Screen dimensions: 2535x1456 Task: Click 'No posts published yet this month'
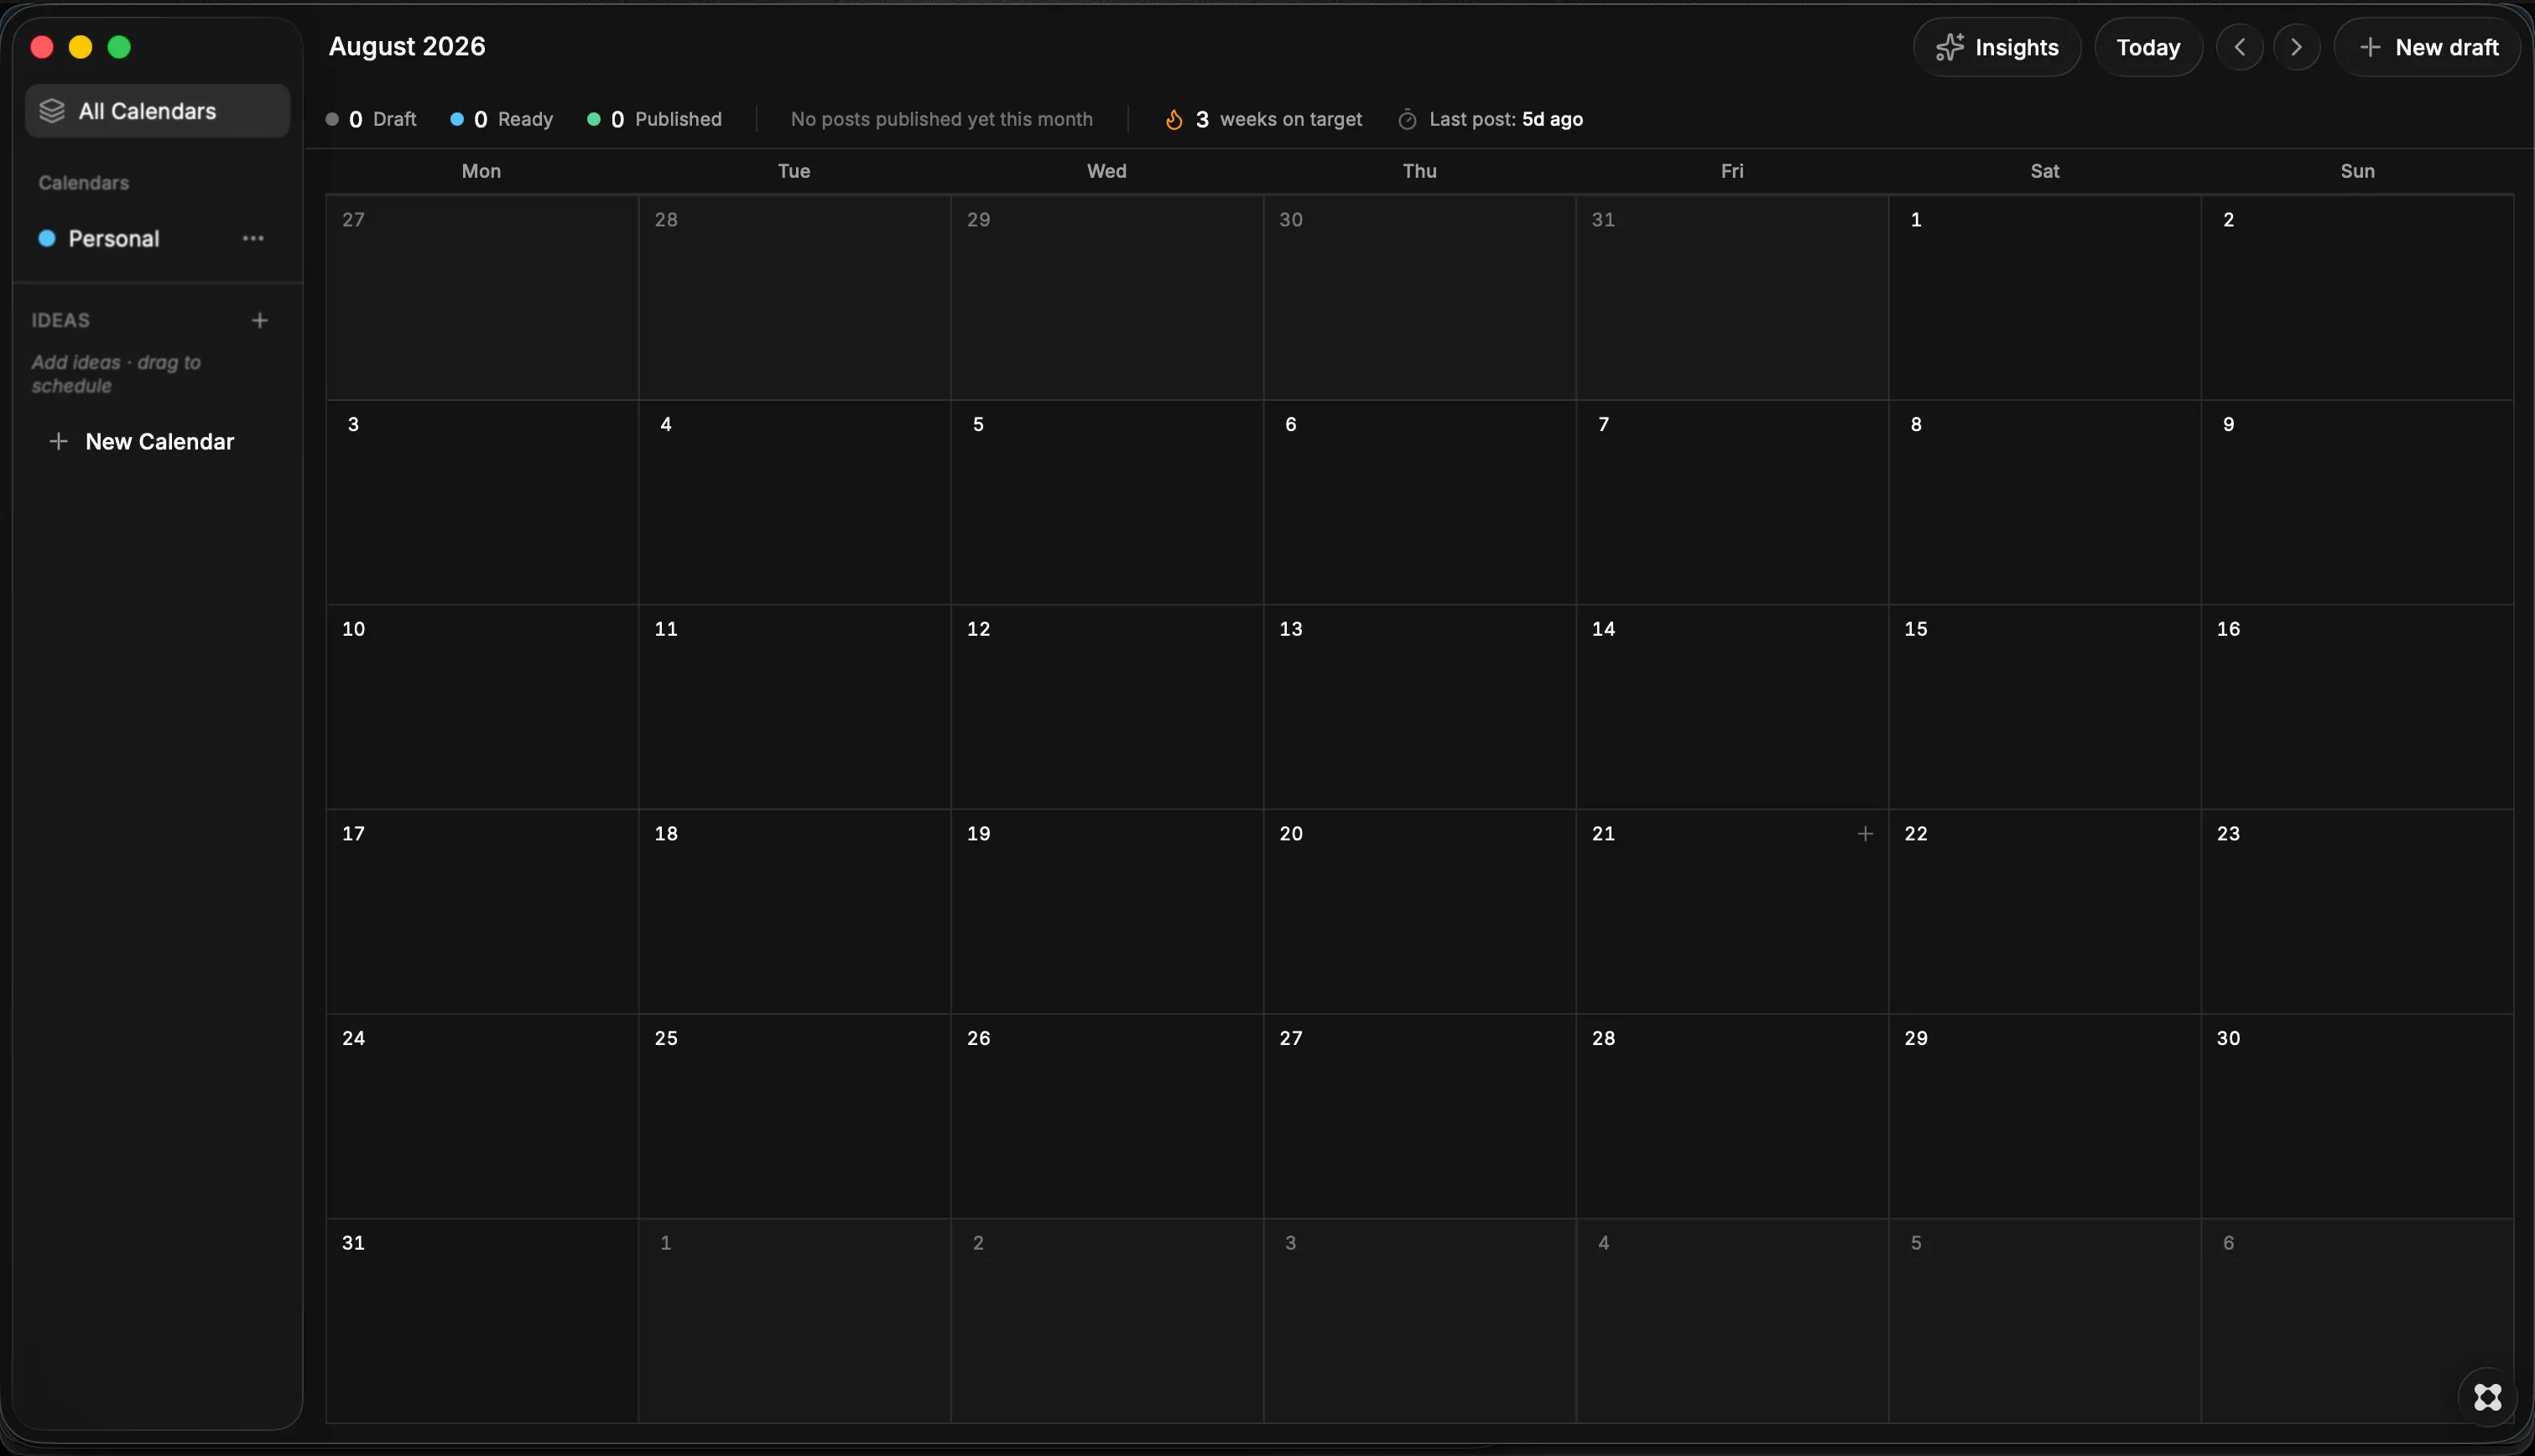941,119
